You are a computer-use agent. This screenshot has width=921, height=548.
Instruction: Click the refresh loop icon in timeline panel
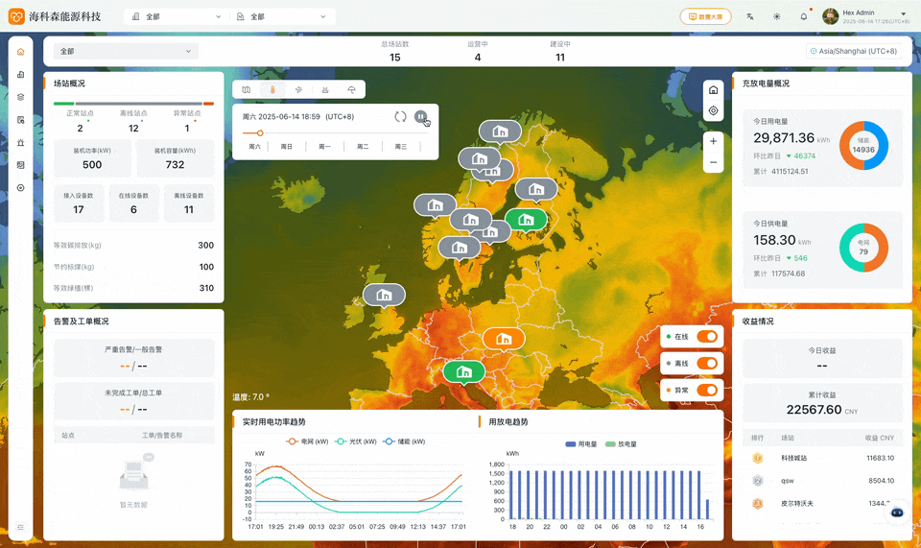(x=400, y=116)
